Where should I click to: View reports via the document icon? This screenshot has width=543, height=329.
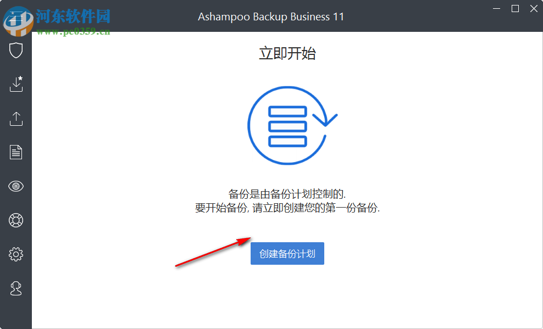[16, 152]
